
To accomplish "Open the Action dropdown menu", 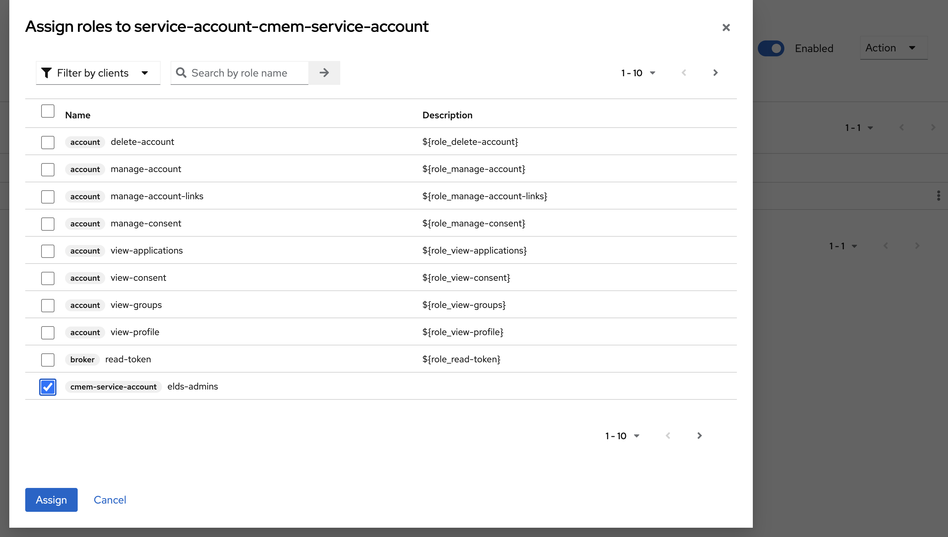I will (893, 48).
